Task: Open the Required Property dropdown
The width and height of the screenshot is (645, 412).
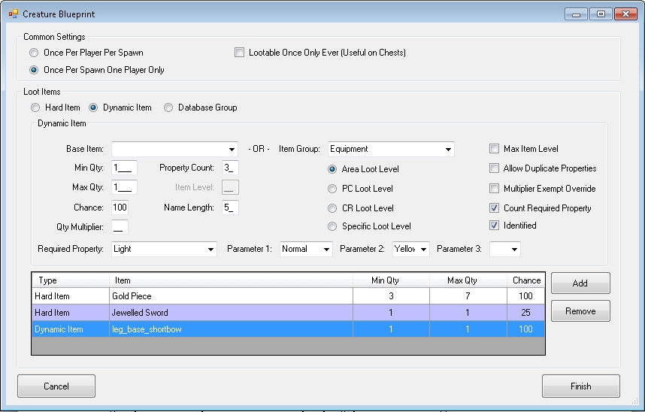Action: tap(210, 249)
